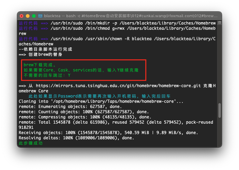Click the green zoom window button

coord(34,16)
